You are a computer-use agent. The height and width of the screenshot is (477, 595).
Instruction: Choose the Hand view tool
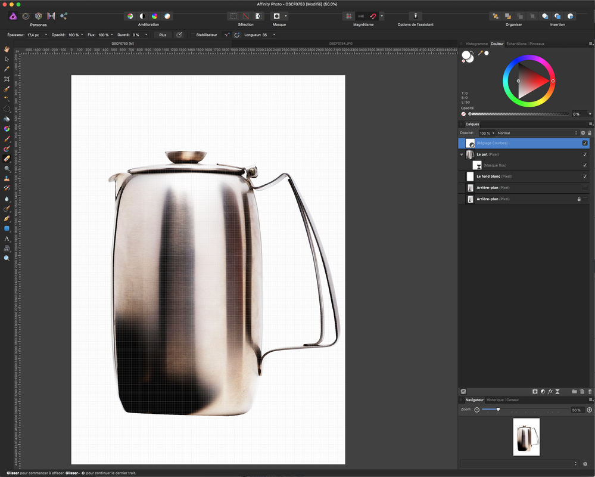tap(7, 49)
